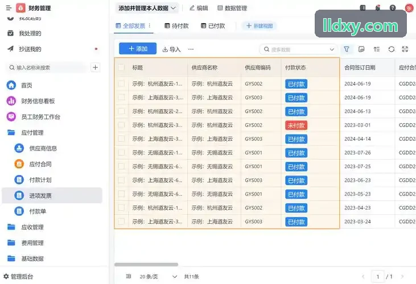Open 添加并管理本人数据 dropdown
Image resolution: width=416 pixels, height=284 pixels.
147,8
